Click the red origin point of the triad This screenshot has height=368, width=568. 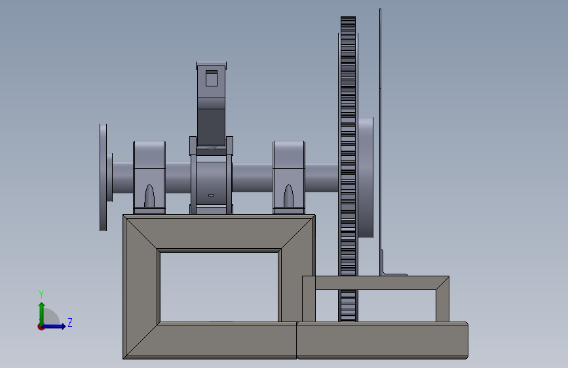[41, 327]
